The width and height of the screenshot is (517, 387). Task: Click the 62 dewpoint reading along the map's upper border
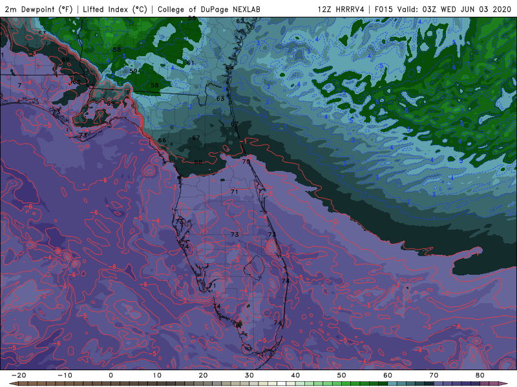point(240,21)
